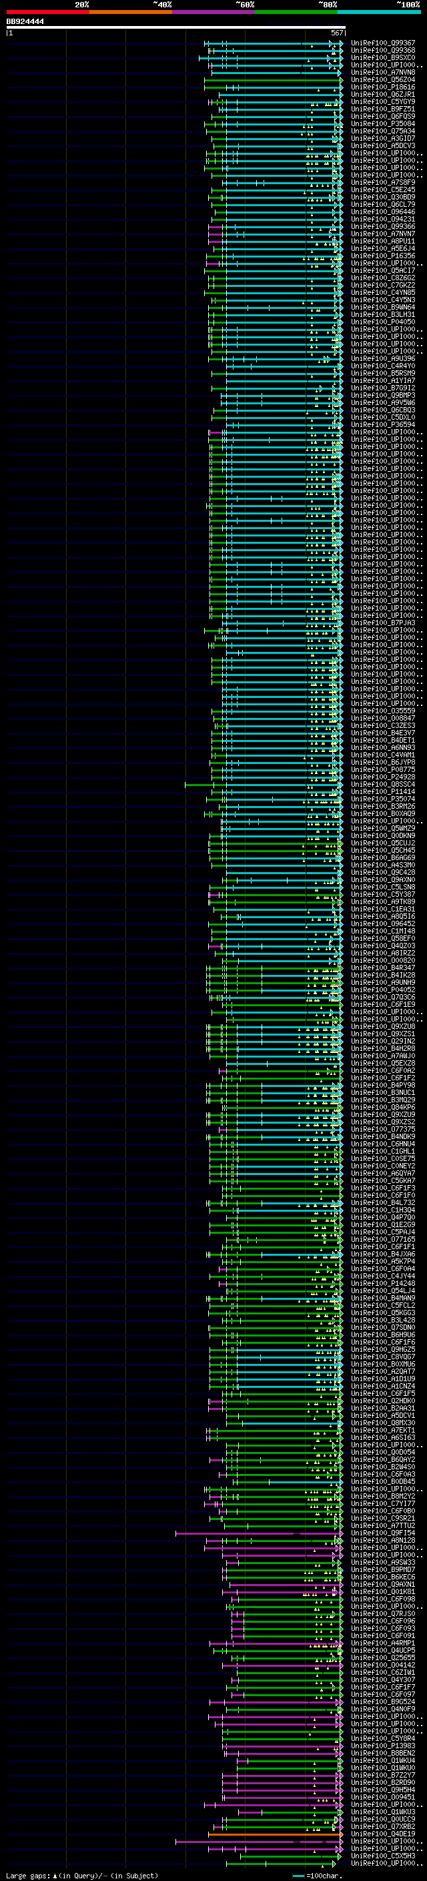Pick the UniRef100_B4DET1 row label
This screenshot has height=1881, width=427.
(x=383, y=740)
